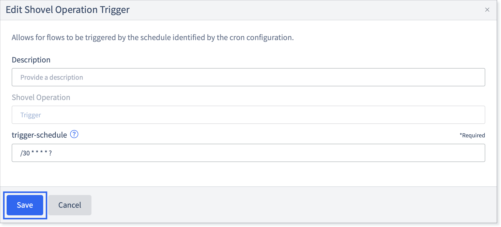Click the disabled Shovel Operation Trigger field
501x227 pixels.
point(248,115)
